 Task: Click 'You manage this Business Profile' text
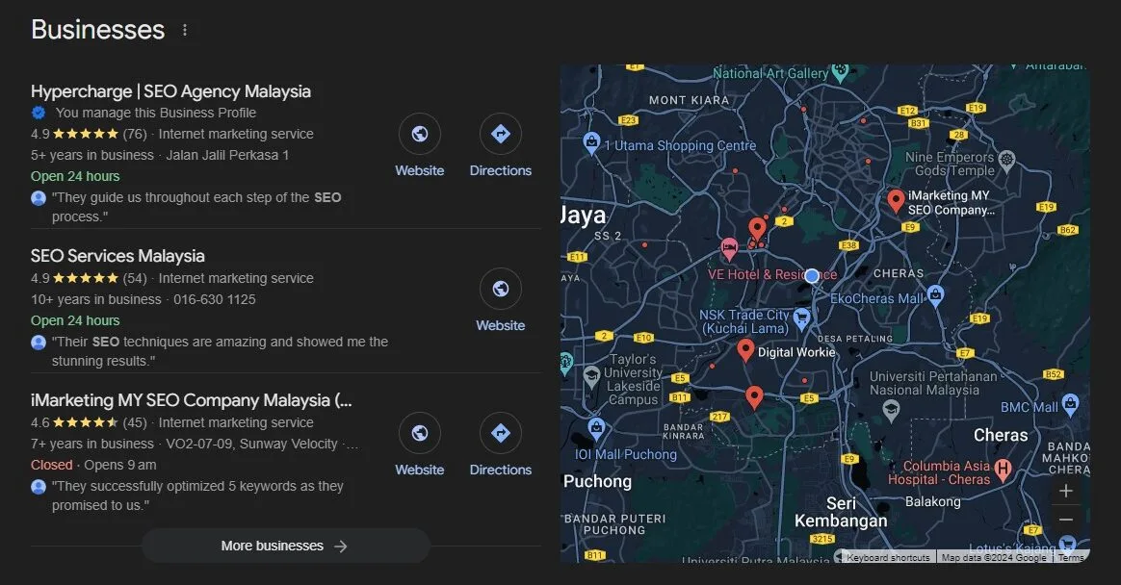[x=156, y=113]
